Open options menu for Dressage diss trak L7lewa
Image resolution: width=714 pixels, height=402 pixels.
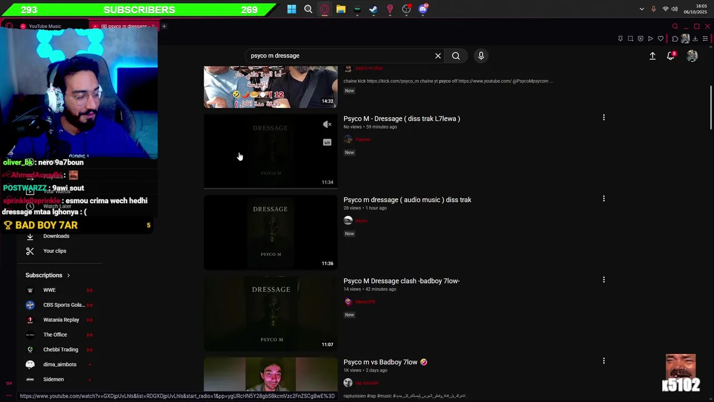coord(604,117)
